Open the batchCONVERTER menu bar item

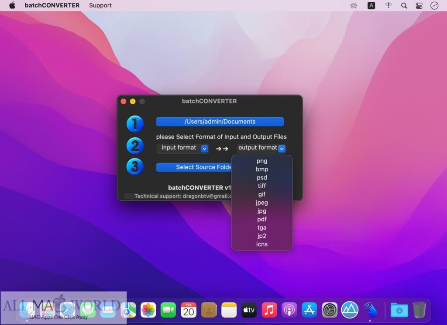click(x=52, y=5)
